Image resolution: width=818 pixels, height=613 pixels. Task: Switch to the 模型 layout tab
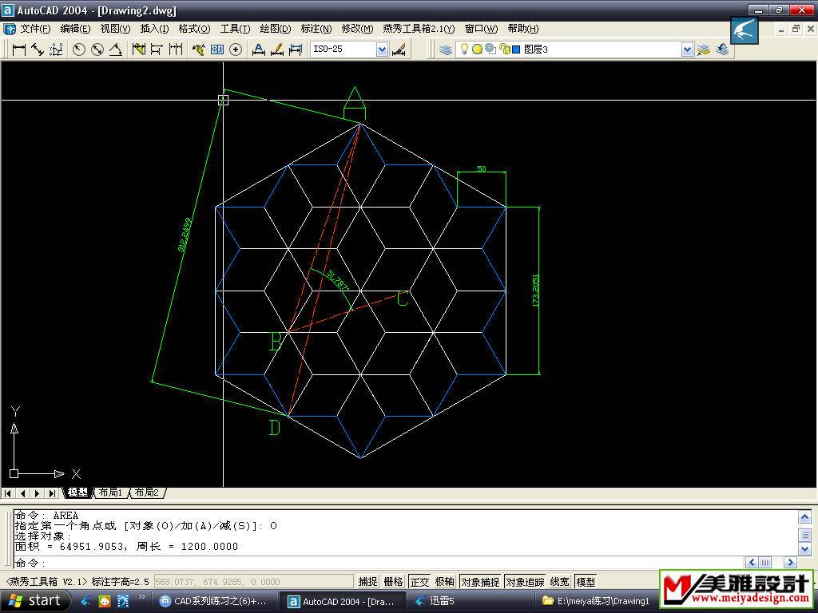[x=78, y=492]
